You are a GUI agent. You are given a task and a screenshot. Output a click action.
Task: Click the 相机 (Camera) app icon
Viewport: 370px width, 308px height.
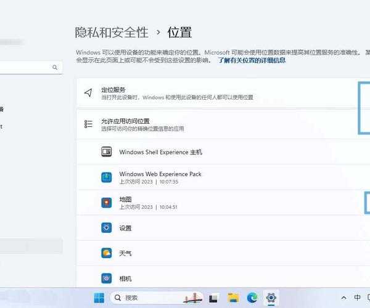tap(106, 278)
